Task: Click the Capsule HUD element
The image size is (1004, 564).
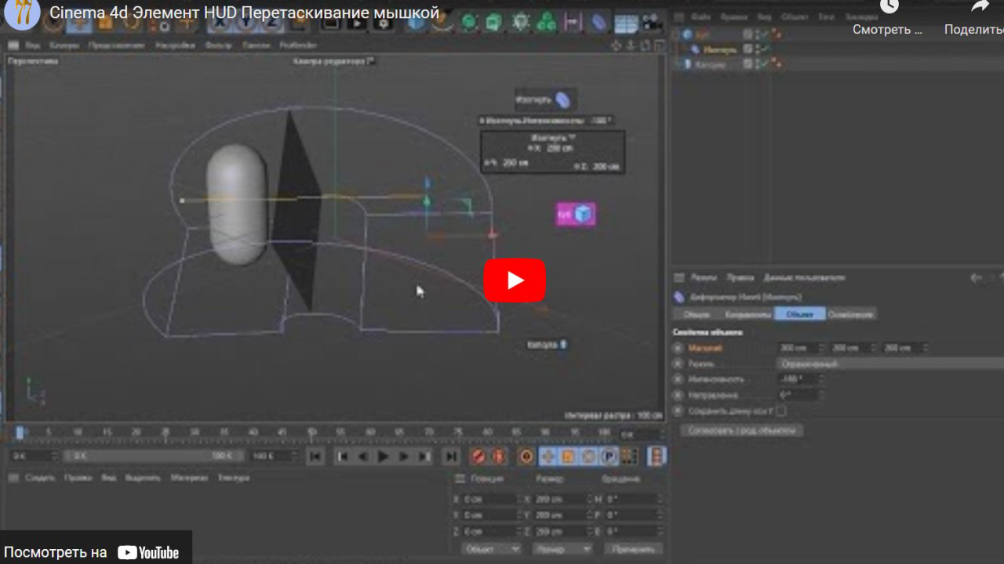Action: tap(547, 344)
